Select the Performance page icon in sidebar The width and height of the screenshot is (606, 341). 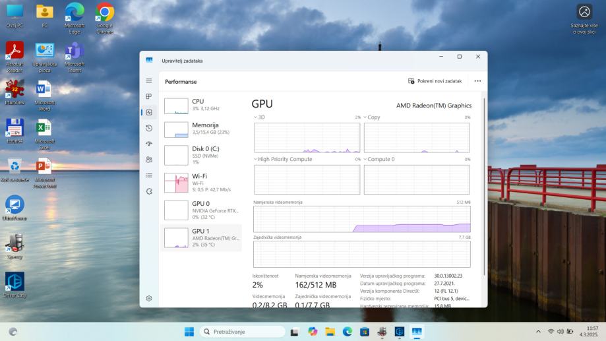tap(149, 112)
